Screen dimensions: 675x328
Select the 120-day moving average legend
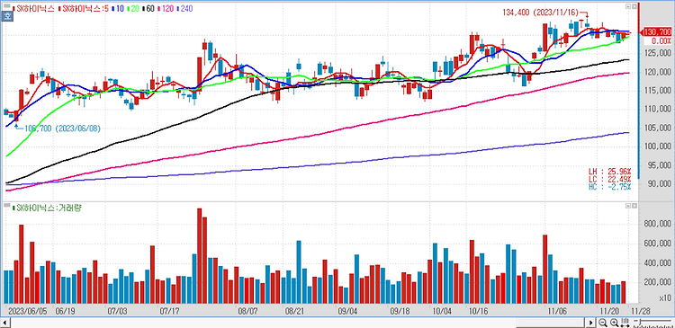coord(166,9)
